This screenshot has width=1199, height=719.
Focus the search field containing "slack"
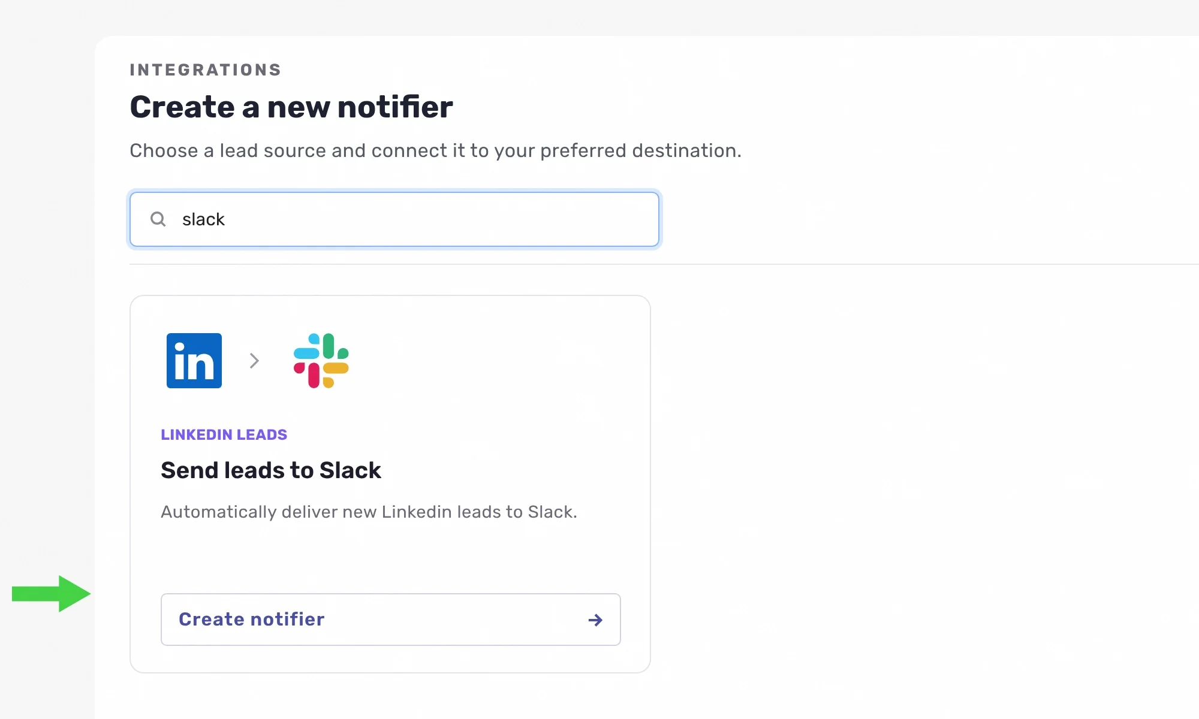(x=394, y=219)
